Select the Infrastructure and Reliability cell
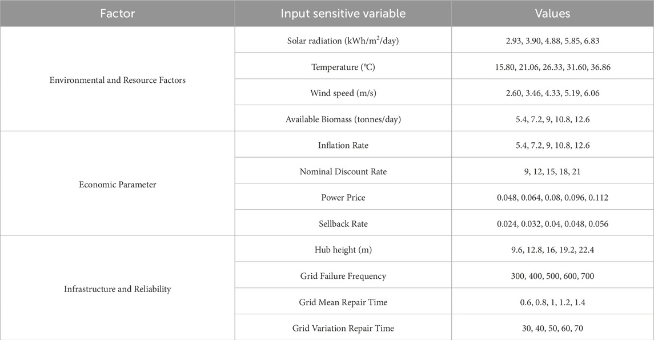654x340 pixels. click(x=117, y=289)
